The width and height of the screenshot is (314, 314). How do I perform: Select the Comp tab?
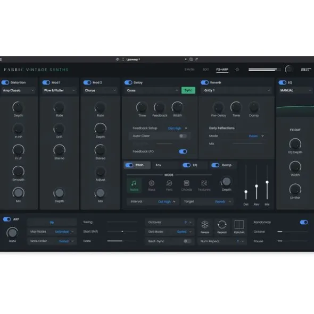click(x=224, y=165)
